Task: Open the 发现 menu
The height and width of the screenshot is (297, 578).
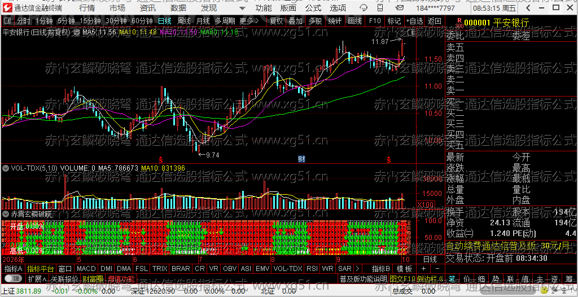Action: click(x=209, y=8)
